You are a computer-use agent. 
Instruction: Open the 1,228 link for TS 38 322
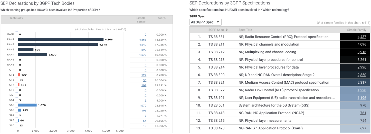pos(362,90)
